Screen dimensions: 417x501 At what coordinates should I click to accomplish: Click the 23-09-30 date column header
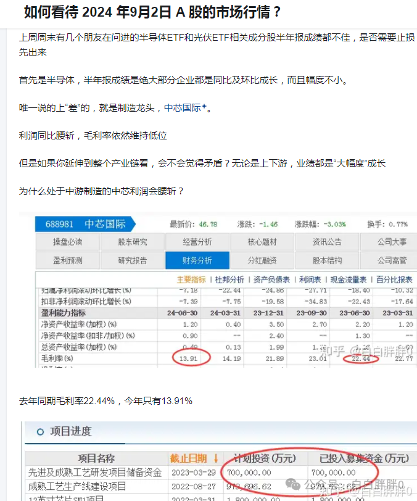click(x=312, y=313)
